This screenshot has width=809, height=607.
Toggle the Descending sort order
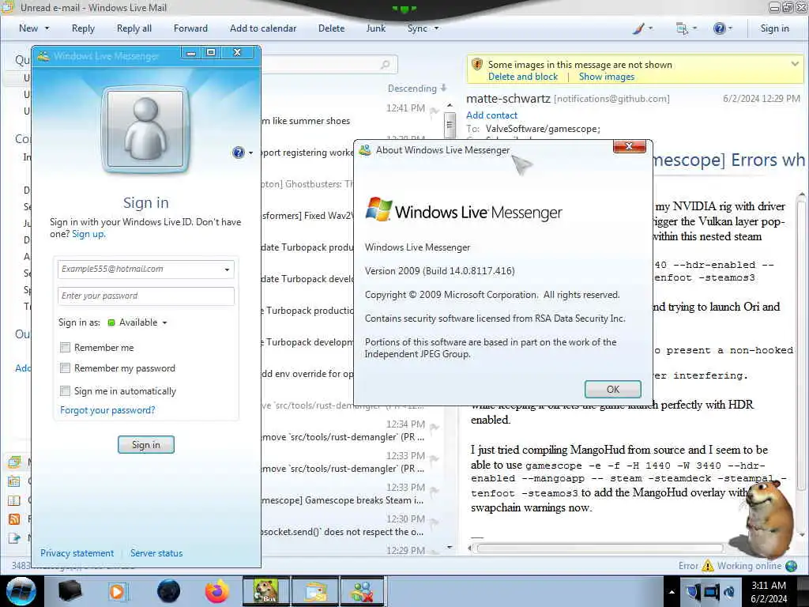pos(417,89)
